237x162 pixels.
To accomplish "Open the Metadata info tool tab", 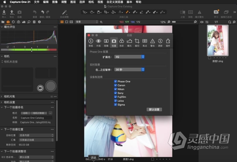I will [x=39, y=22].
